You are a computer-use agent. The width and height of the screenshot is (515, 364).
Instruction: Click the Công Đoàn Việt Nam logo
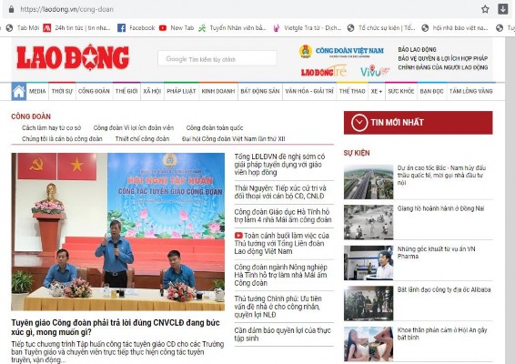coord(341,51)
